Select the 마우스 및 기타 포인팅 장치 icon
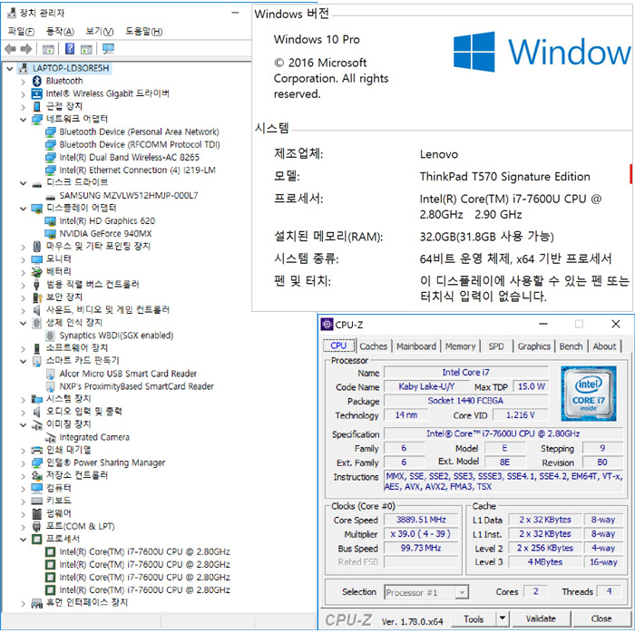This screenshot has width=635, height=633. (37, 247)
